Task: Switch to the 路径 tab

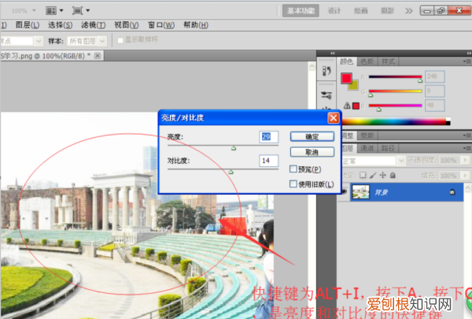Action: click(x=388, y=148)
